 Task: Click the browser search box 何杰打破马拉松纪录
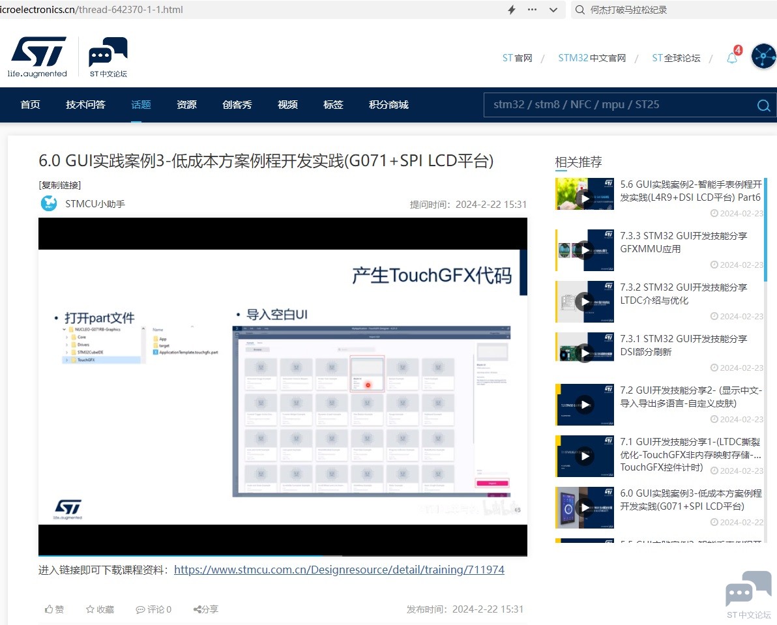point(674,9)
